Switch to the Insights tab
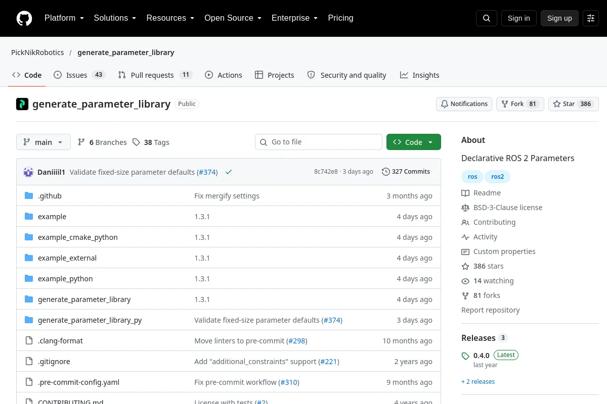Viewport: 607px width, 404px height. click(x=420, y=75)
